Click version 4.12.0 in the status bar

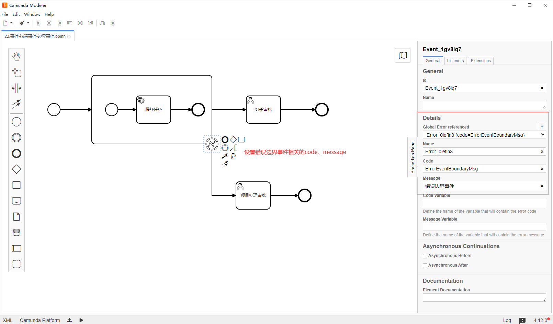point(540,320)
